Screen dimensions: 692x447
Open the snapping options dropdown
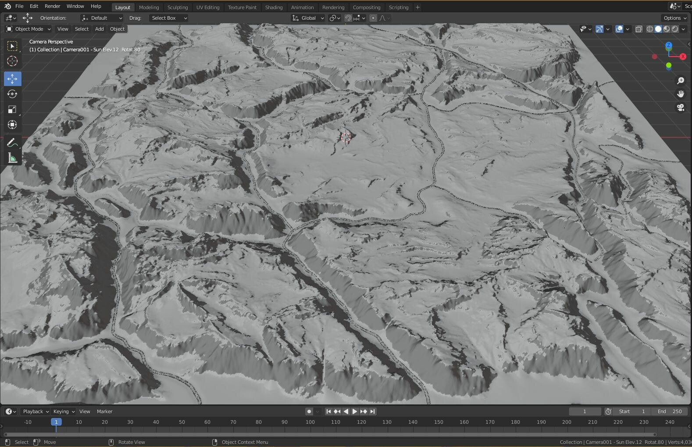(360, 18)
